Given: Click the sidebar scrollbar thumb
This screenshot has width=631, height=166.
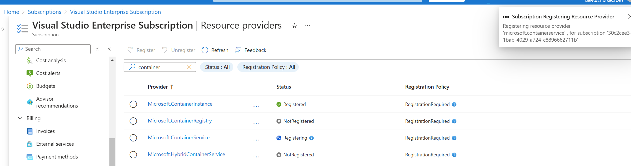Looking at the screenshot, I should [112, 152].
